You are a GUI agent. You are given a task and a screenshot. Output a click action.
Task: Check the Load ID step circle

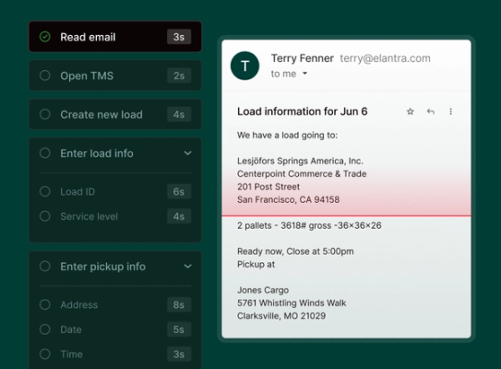click(x=45, y=192)
